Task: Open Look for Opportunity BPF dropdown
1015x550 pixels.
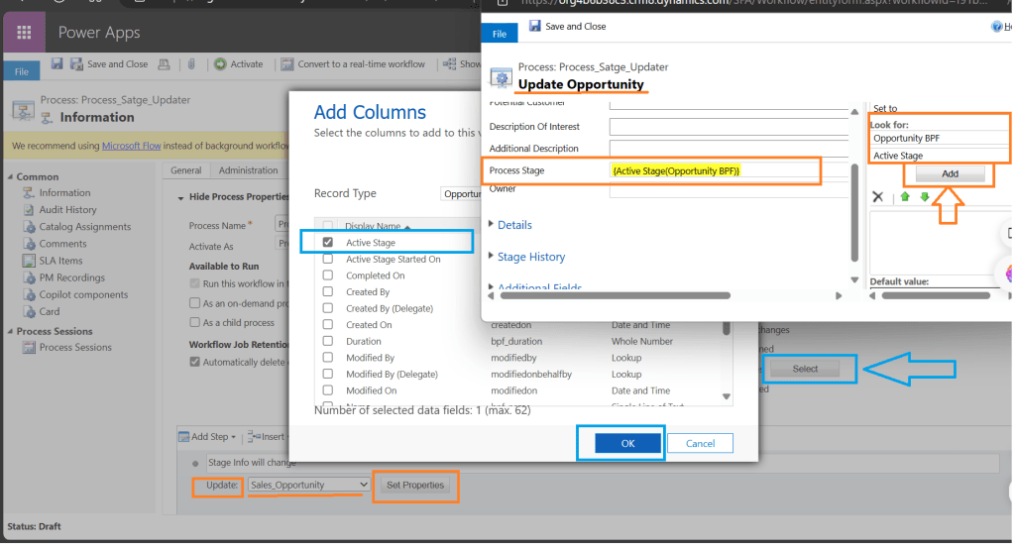Action: point(940,139)
